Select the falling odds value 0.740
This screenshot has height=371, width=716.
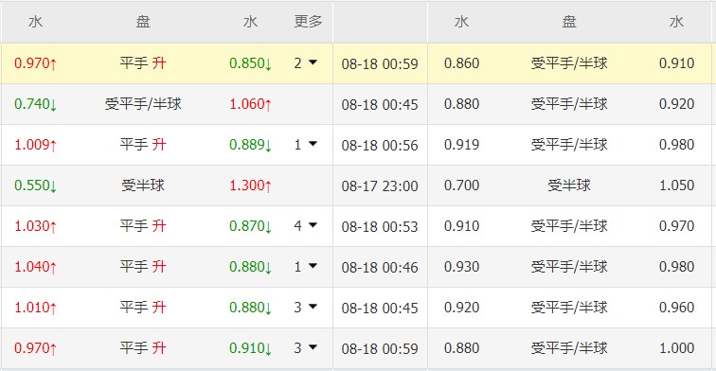click(x=35, y=104)
